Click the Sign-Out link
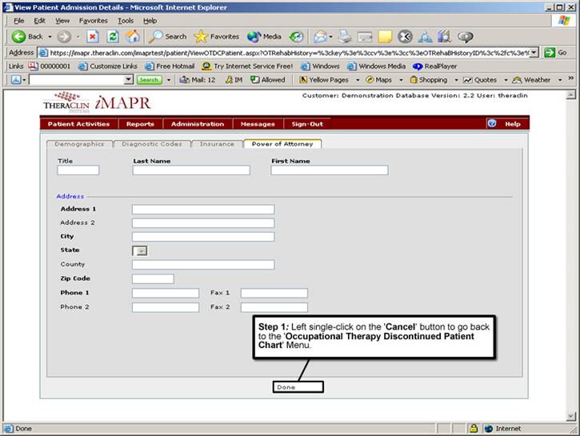 306,124
